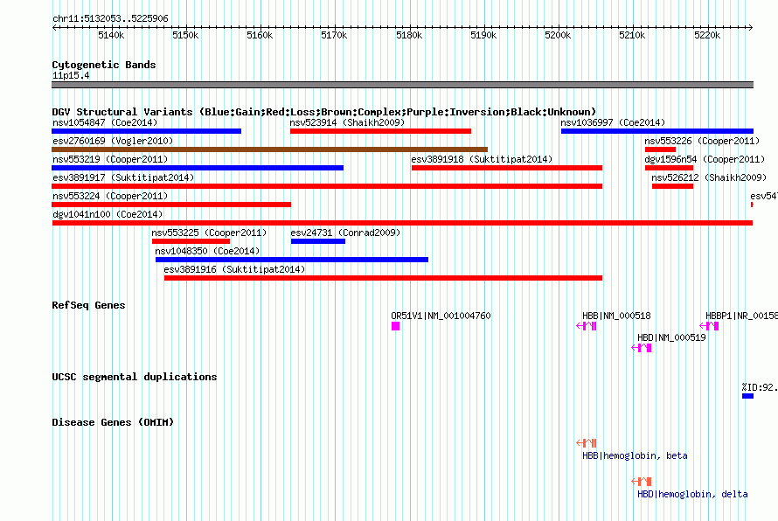
Task: Click the HBD glyph in the Disease Genes track
Action: (x=641, y=482)
